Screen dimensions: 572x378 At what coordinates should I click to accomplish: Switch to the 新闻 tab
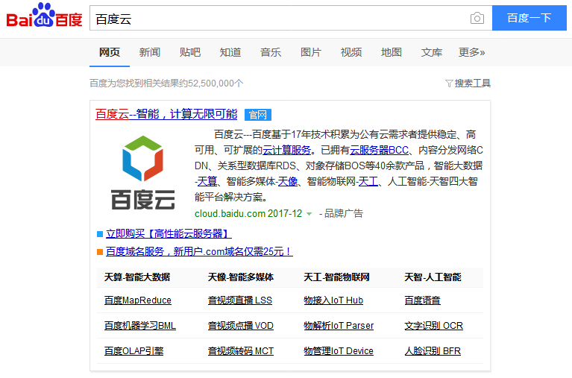point(150,52)
